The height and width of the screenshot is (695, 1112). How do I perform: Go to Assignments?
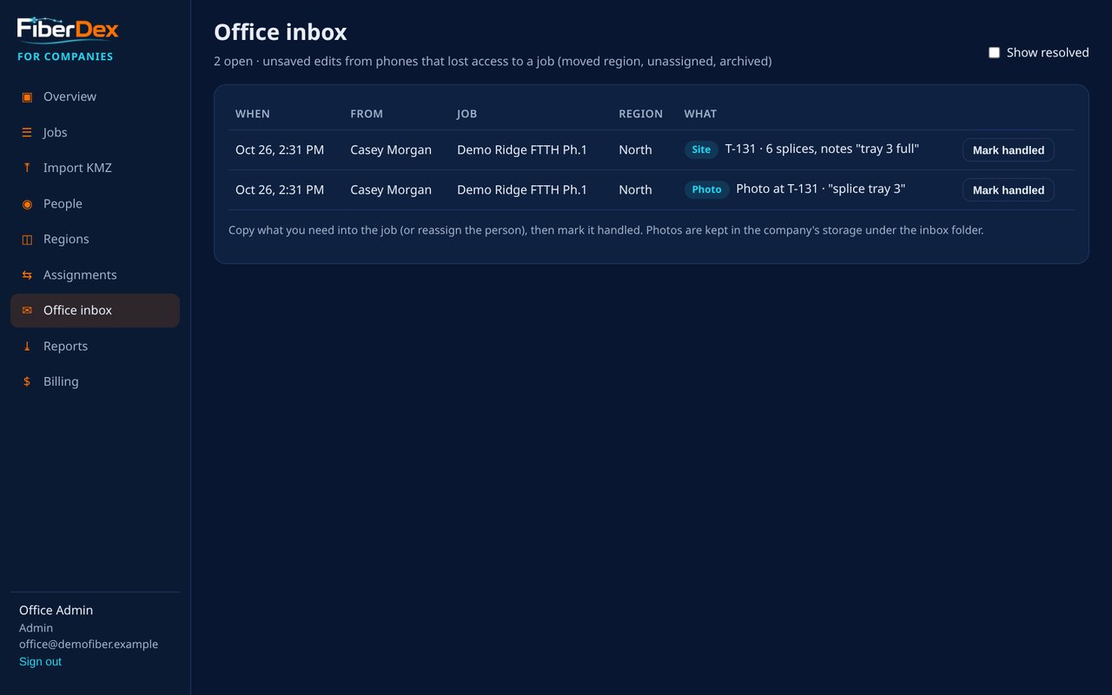coord(95,275)
